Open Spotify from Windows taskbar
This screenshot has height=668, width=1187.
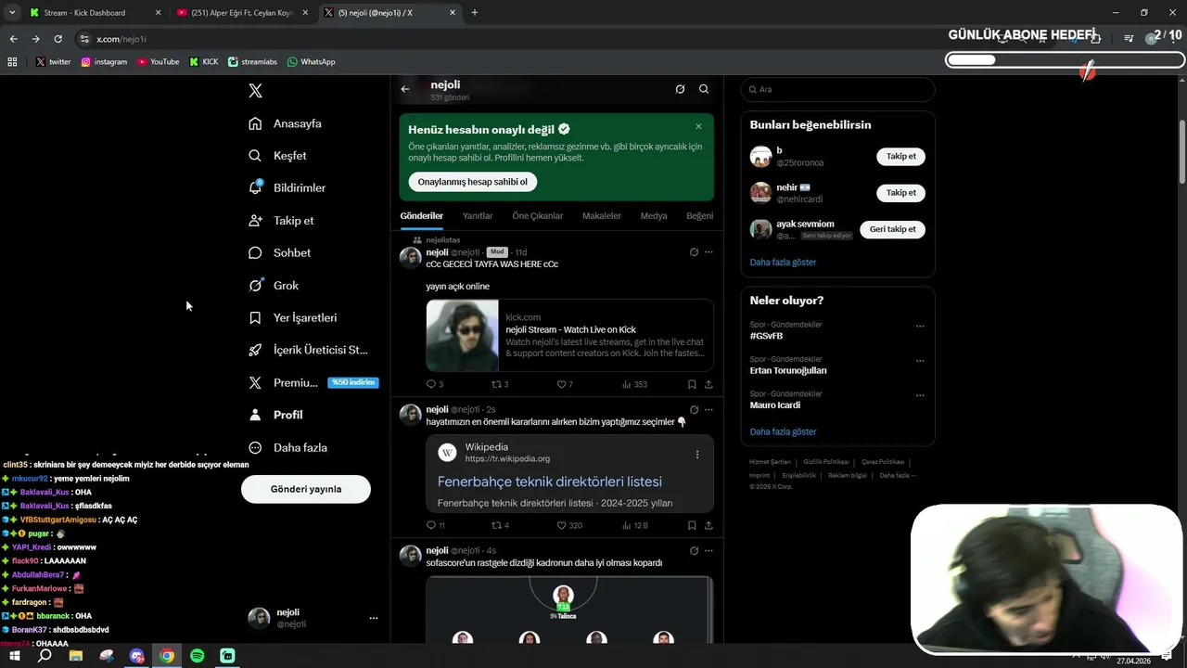point(197,656)
